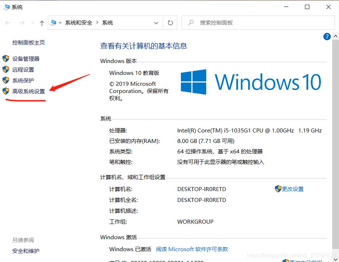Select the WORKGROUP value text
339x262 pixels.
pyautogui.click(x=195, y=222)
